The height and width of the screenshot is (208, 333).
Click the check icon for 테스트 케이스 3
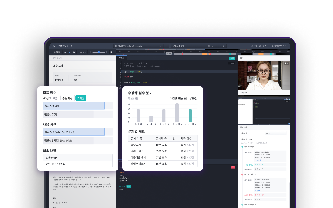tap(242, 205)
